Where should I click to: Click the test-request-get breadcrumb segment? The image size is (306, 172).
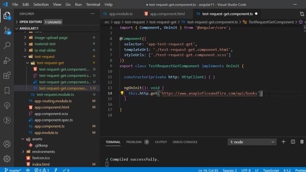[x=163, y=22]
